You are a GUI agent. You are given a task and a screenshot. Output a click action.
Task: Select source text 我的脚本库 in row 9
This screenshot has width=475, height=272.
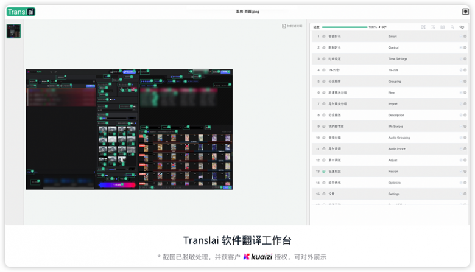336,126
